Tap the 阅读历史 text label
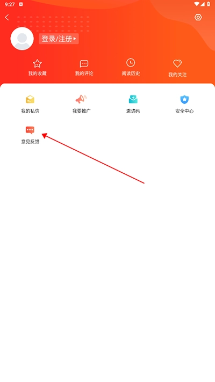The image size is (215, 382). click(x=131, y=74)
